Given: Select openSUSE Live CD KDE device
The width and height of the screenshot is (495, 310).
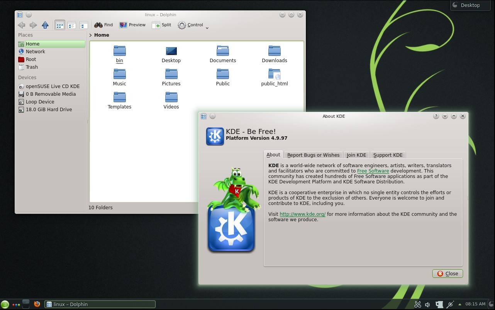Looking at the screenshot, I should click(x=51, y=86).
